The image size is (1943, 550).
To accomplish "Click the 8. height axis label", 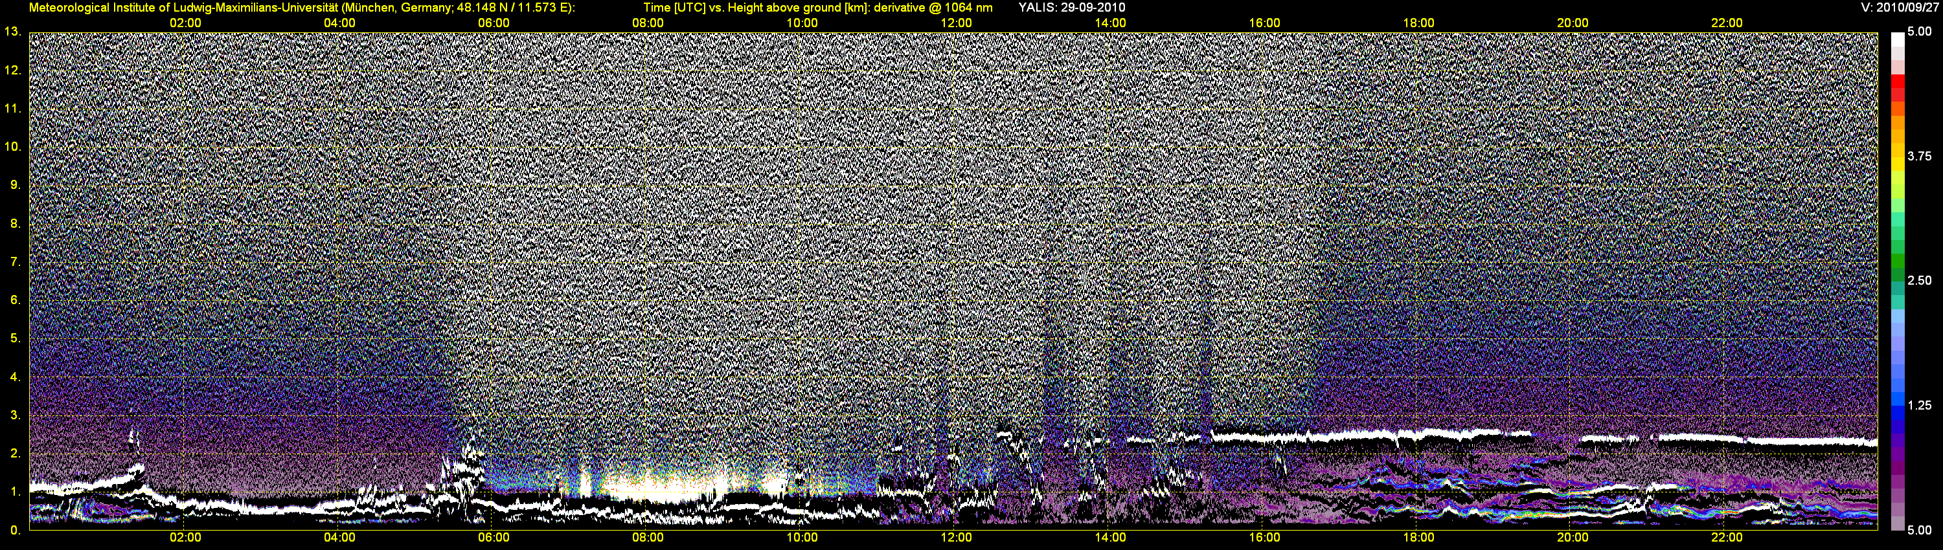I will tap(16, 224).
